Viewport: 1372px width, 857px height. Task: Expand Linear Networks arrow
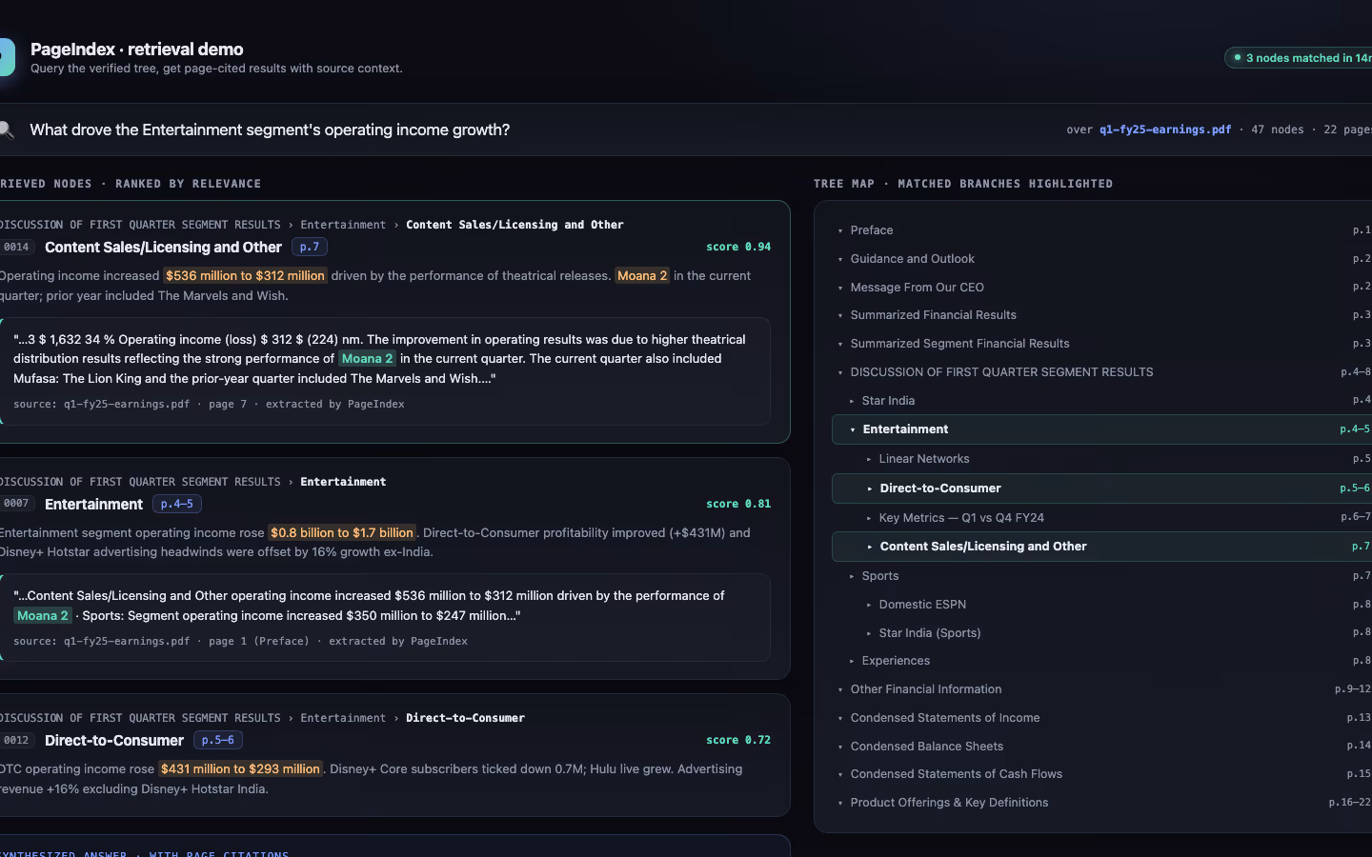[x=869, y=459]
